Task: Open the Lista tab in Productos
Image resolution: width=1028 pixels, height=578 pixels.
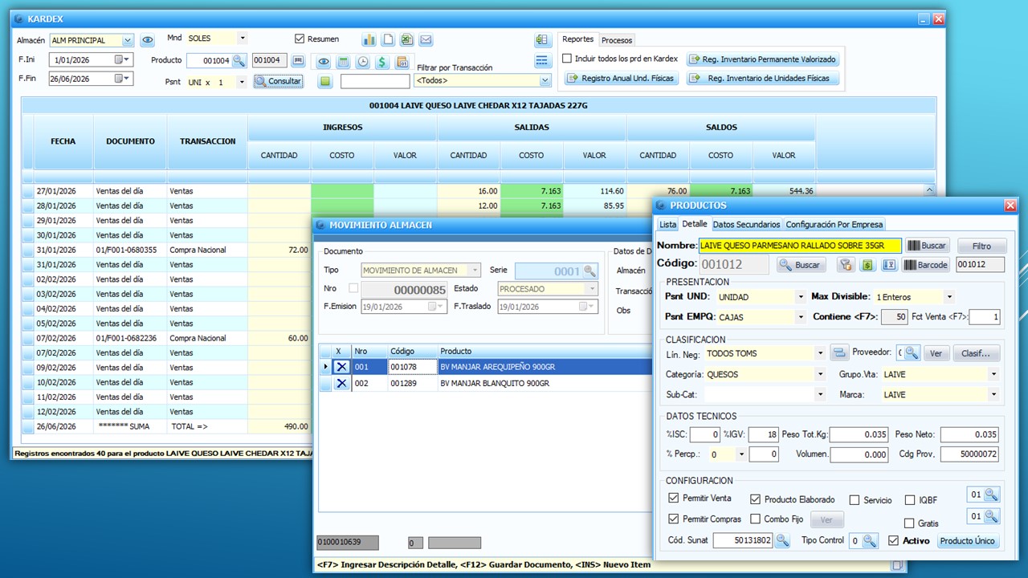Action: (x=667, y=225)
